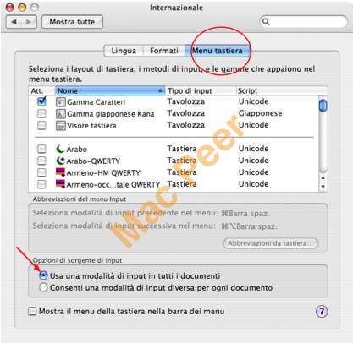353x343 pixels.
Task: Click the Gamma giapponese Kana icon
Action: tap(61, 114)
